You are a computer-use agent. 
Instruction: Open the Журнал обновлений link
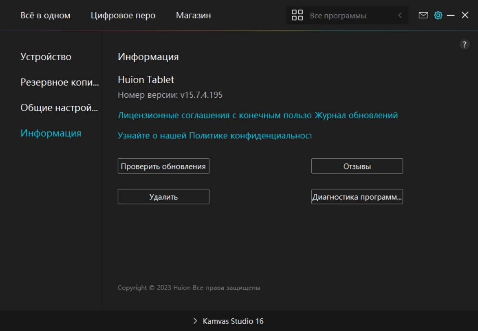click(356, 115)
